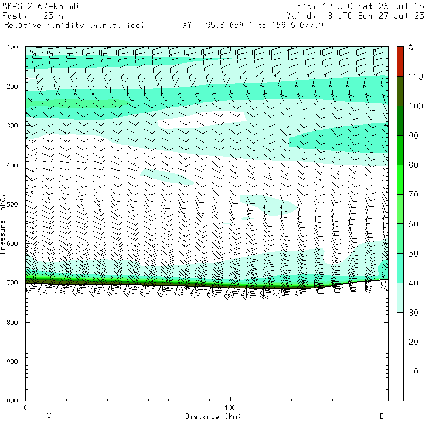Click the 'Fcst: 25 h' forecast hour text
The width and height of the screenshot is (427, 427).
33,16
